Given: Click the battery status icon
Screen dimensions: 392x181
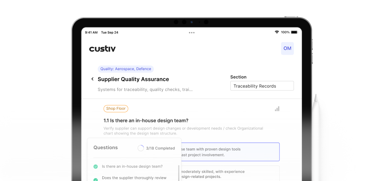Looking at the screenshot, I should point(294,32).
